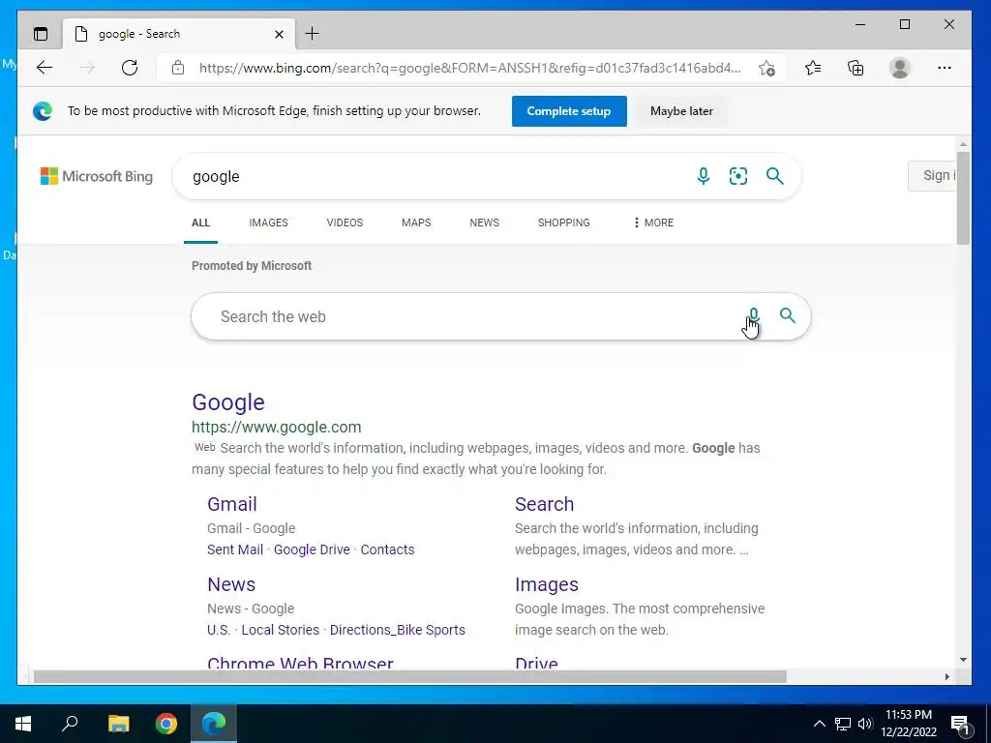The height and width of the screenshot is (743, 991).
Task: Add this page to favorites
Action: [766, 69]
